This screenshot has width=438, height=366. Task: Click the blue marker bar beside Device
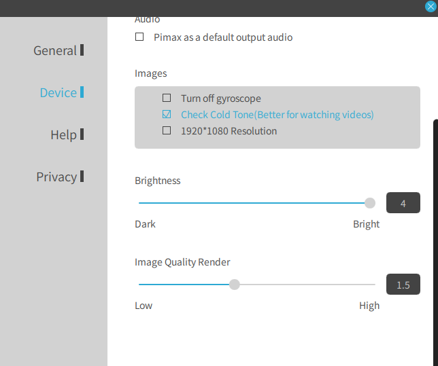coord(82,92)
